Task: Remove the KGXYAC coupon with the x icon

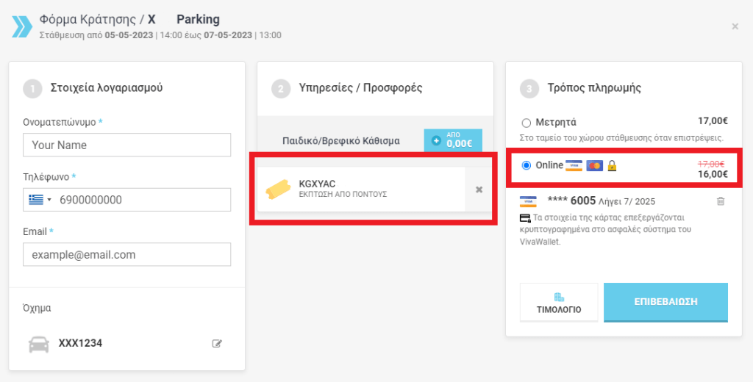Action: click(x=479, y=190)
